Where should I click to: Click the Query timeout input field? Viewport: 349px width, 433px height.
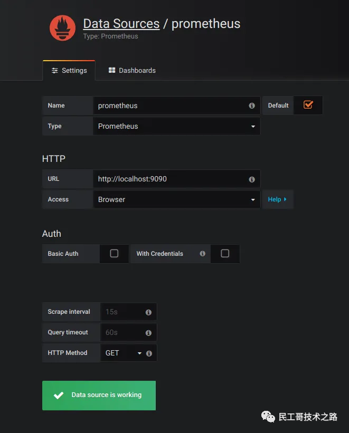click(129, 332)
